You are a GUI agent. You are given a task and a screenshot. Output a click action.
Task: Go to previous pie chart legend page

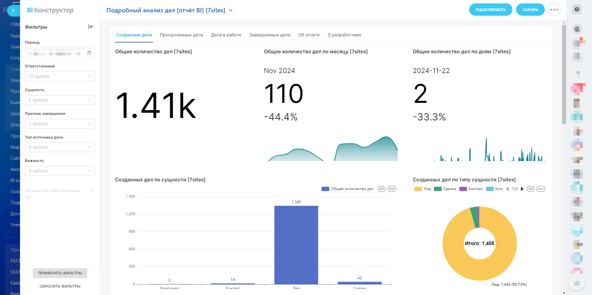pos(507,189)
